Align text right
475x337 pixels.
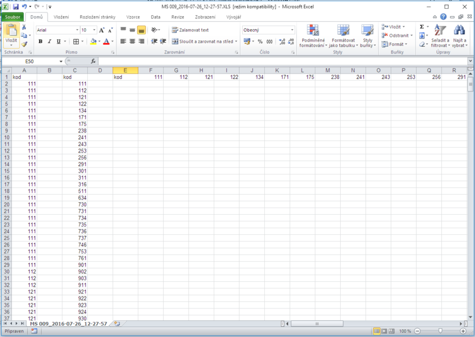click(x=141, y=41)
